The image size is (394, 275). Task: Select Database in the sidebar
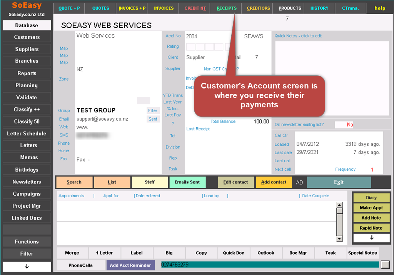point(27,25)
